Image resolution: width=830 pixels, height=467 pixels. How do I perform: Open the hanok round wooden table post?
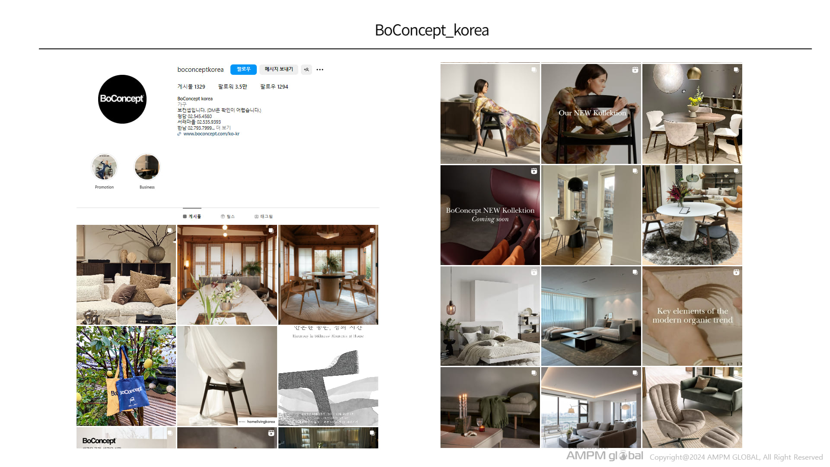coord(328,275)
